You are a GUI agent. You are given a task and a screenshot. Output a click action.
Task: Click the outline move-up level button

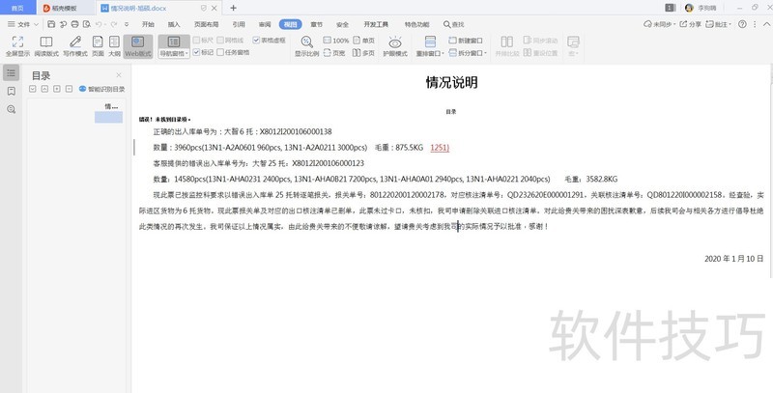point(44,89)
